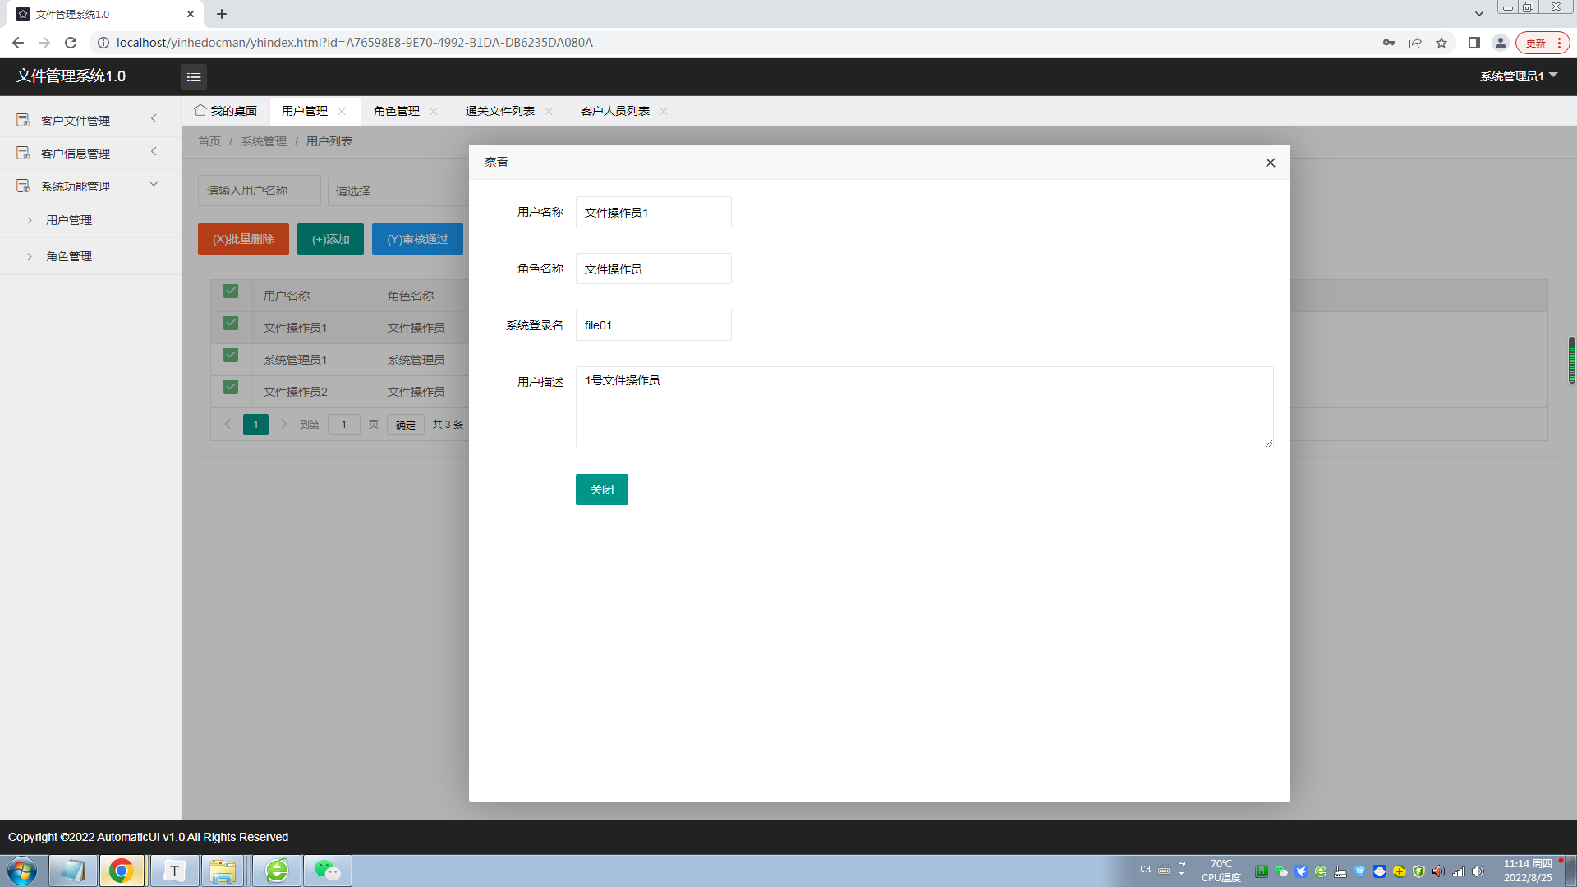Click the 首页 breadcrumb link
Image resolution: width=1577 pixels, height=887 pixels.
pyautogui.click(x=209, y=141)
